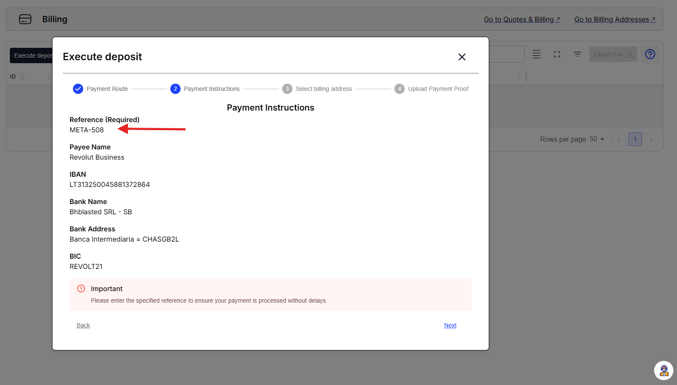This screenshot has height=385, width=677.
Task: Click the Export Csv button
Action: point(613,54)
